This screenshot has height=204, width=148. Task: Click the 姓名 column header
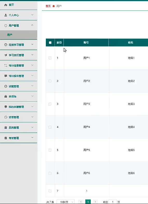pos(131,43)
